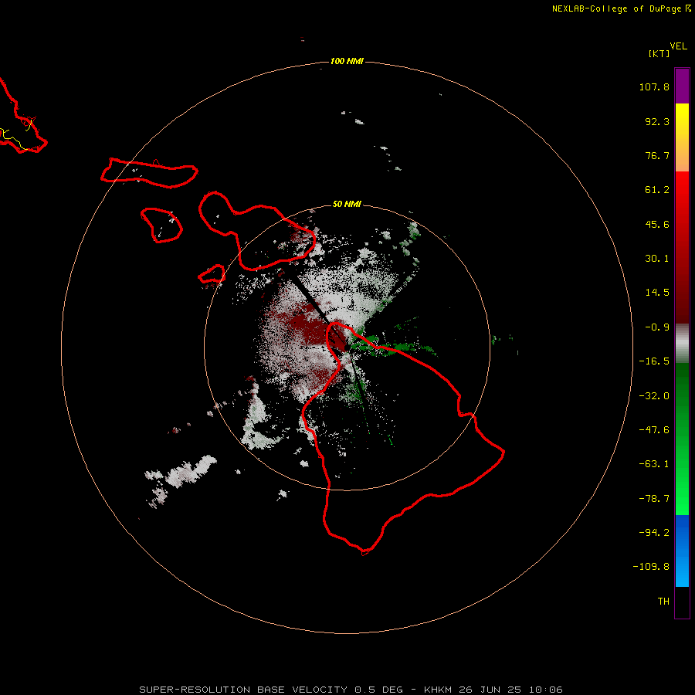Click the 45.6 legend value
This screenshot has height=695, width=695.
point(657,224)
